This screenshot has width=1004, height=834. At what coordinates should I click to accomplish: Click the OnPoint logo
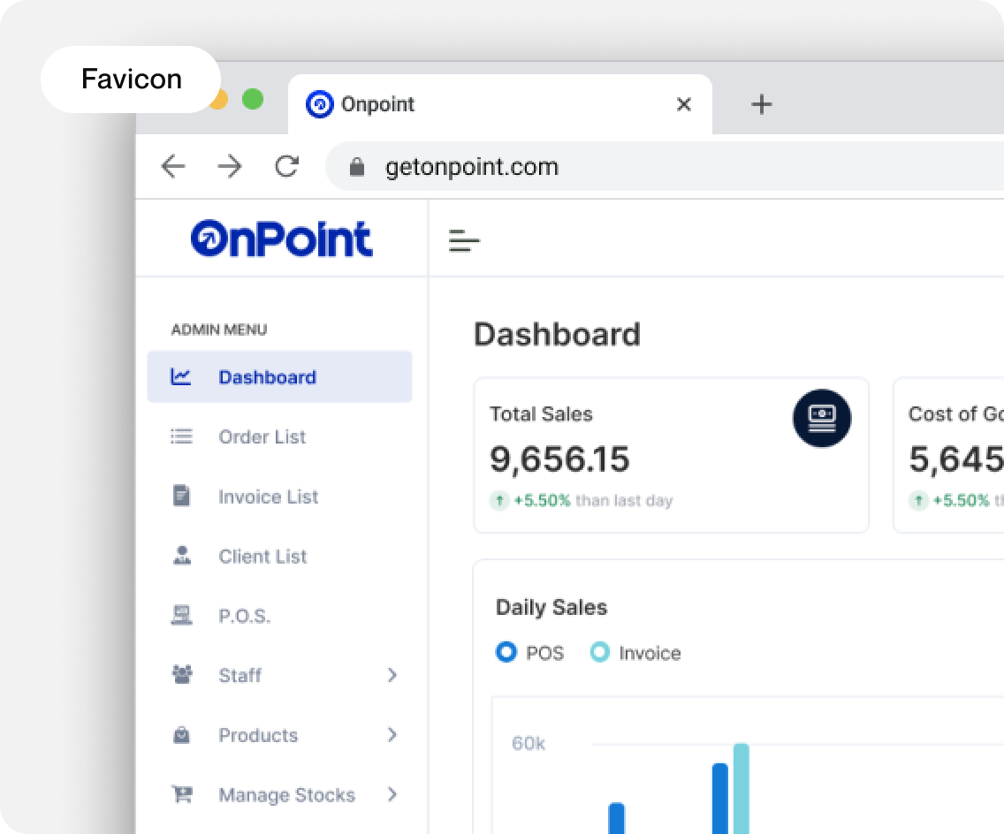pos(281,239)
